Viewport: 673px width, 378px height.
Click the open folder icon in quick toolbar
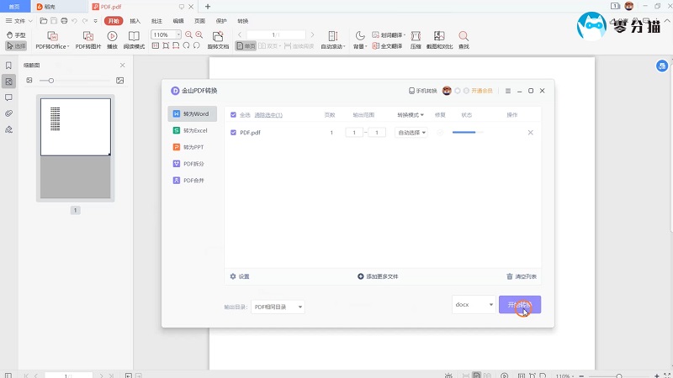click(x=44, y=20)
